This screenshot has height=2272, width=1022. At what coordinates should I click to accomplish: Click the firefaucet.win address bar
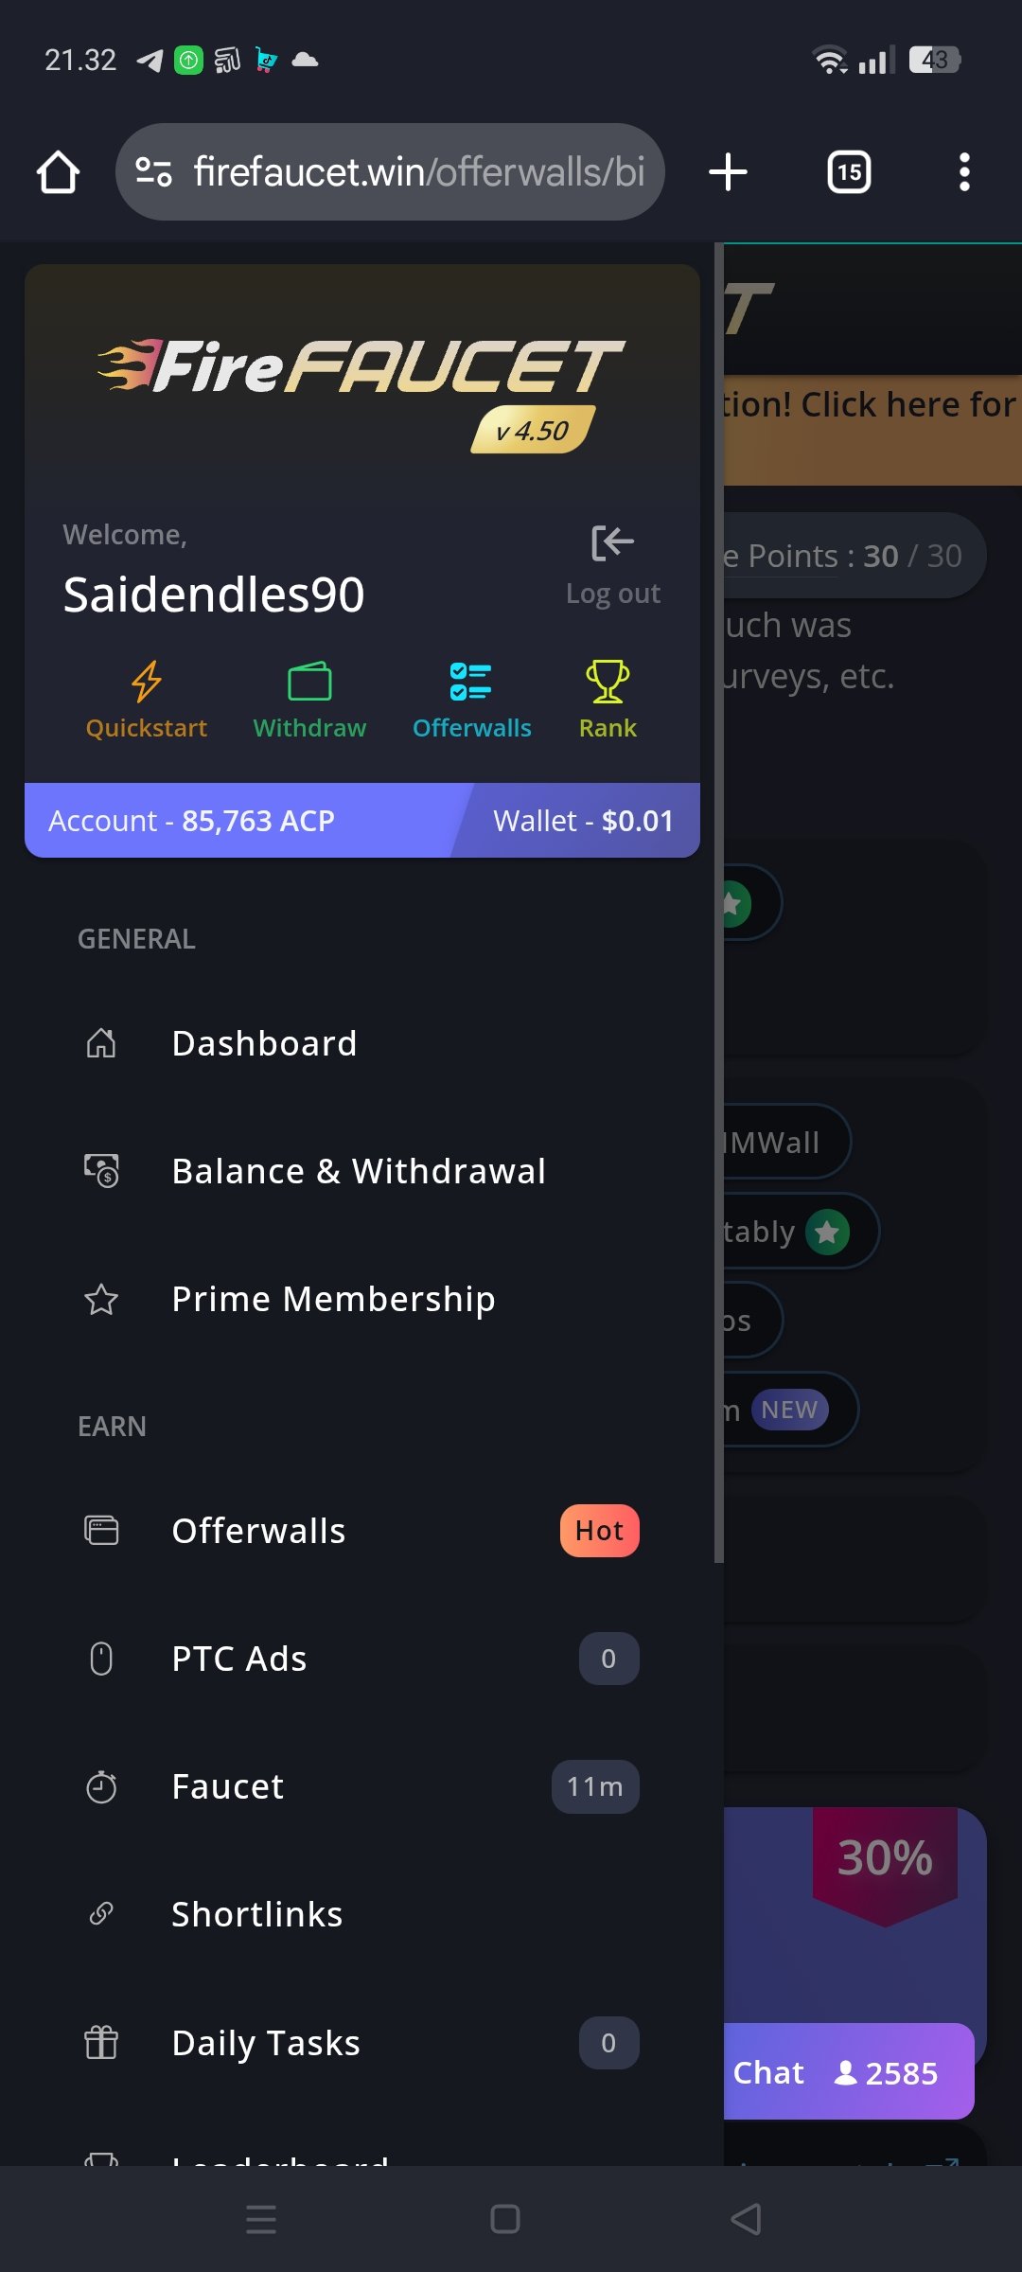[390, 172]
